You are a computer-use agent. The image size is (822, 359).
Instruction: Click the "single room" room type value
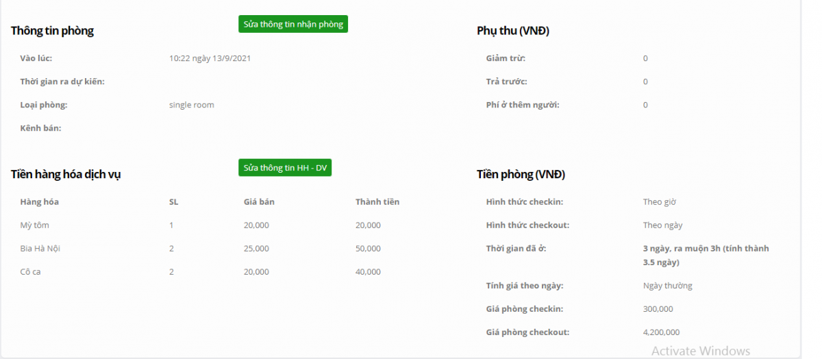click(x=191, y=105)
